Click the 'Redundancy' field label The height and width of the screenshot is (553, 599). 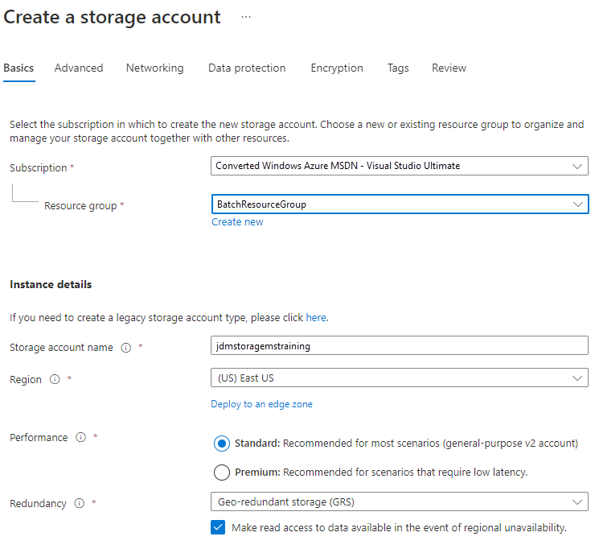pyautogui.click(x=38, y=504)
